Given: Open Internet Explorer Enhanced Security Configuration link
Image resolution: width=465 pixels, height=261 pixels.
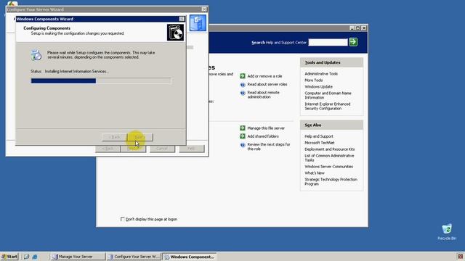Looking at the screenshot, I should coord(328,107).
